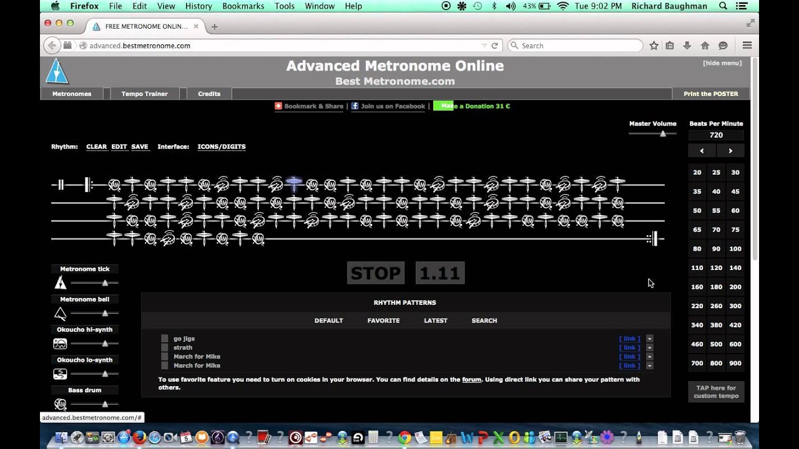Open the Credits tab
Image resolution: width=799 pixels, height=449 pixels.
[209, 94]
